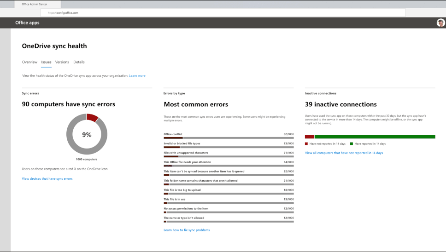This screenshot has height=252, width=446.
Task: Click the red legend square for not reported
Action: [x=306, y=144]
